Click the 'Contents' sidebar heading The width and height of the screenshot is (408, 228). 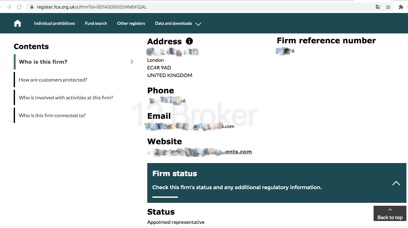click(x=31, y=46)
